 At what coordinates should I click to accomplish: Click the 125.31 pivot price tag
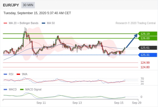tap(148, 55)
